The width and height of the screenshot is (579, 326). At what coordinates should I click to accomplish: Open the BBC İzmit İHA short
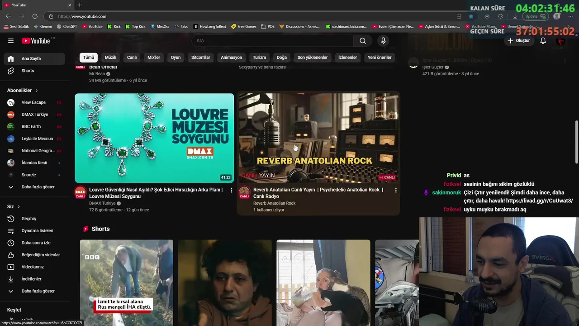(126, 283)
